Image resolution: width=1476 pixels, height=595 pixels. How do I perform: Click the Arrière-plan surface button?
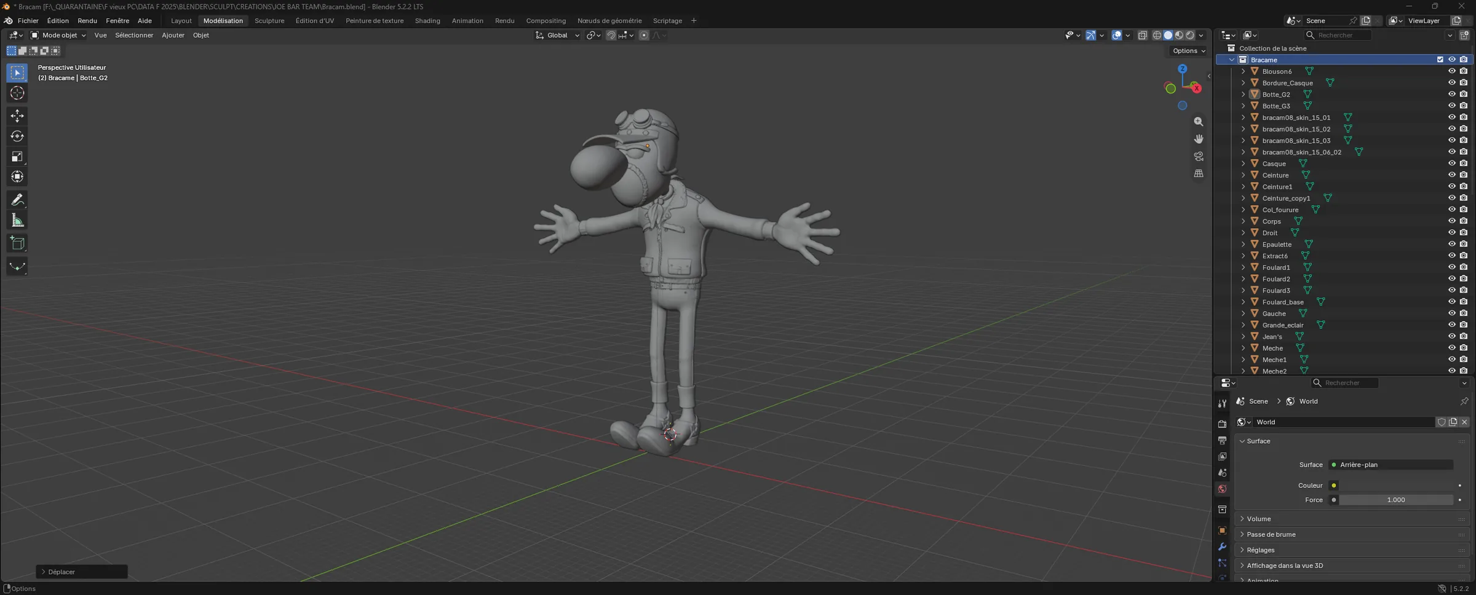click(x=1391, y=465)
